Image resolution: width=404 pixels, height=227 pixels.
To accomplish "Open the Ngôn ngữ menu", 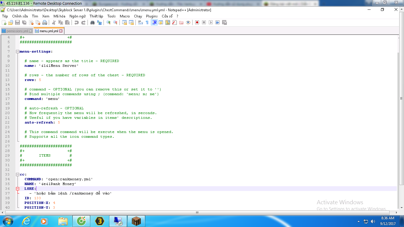I will click(x=77, y=16).
